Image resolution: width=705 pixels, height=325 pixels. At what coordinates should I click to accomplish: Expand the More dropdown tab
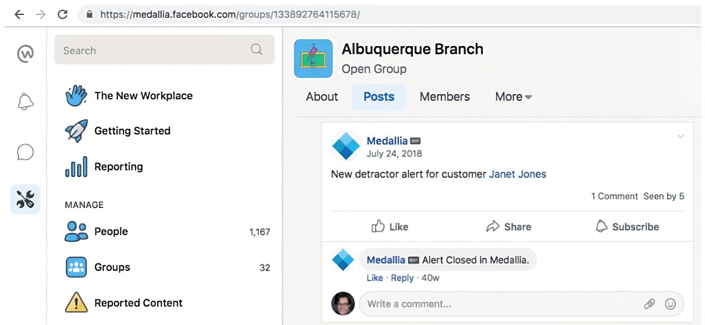coord(513,97)
